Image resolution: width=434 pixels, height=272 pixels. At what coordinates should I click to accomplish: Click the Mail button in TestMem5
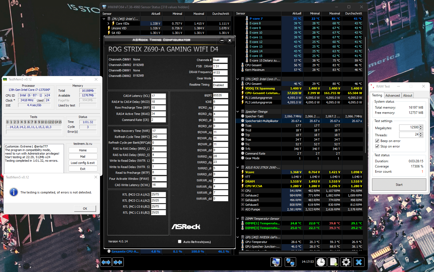pos(83,157)
